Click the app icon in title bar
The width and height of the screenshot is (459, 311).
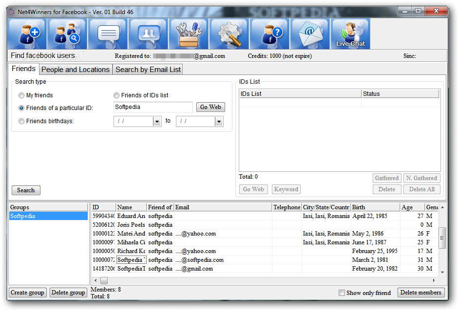point(11,12)
